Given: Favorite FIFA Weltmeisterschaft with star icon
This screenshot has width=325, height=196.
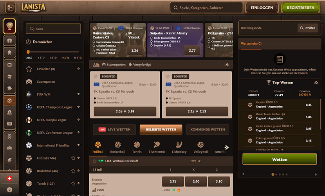Looking at the screenshot, I should pyautogui.click(x=95, y=161).
